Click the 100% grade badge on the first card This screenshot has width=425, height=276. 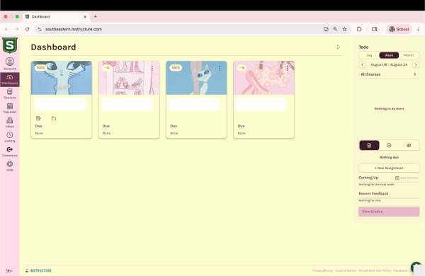point(40,68)
